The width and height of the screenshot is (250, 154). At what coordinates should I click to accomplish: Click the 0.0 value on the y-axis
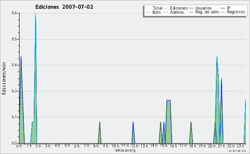[14, 143]
